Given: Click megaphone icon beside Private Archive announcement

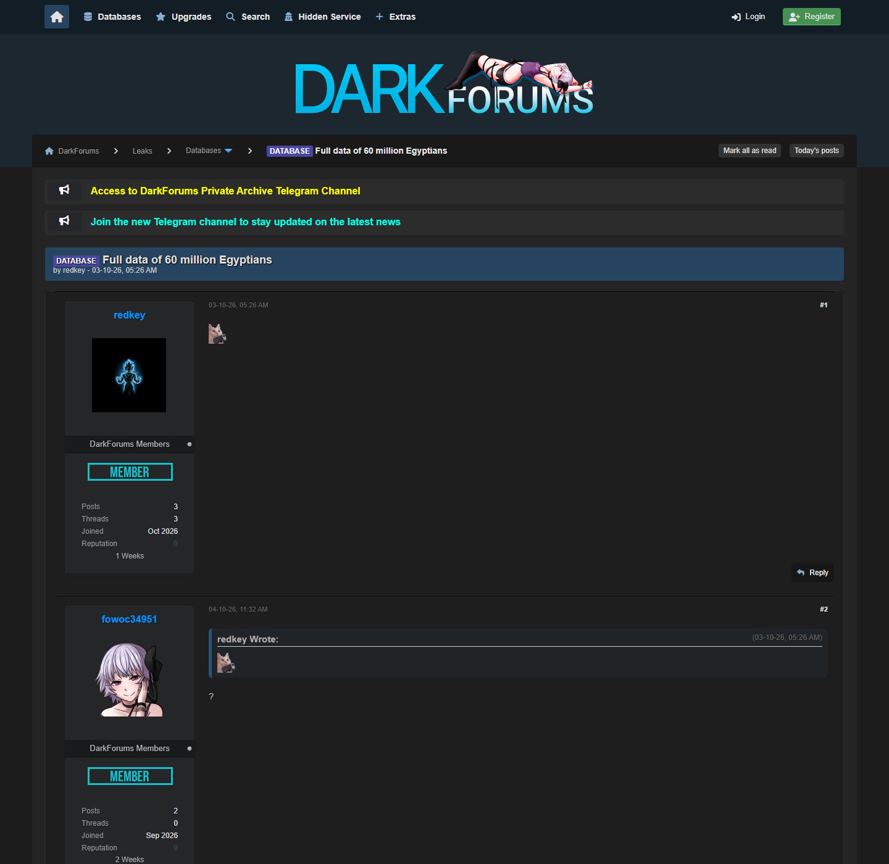Looking at the screenshot, I should [64, 190].
